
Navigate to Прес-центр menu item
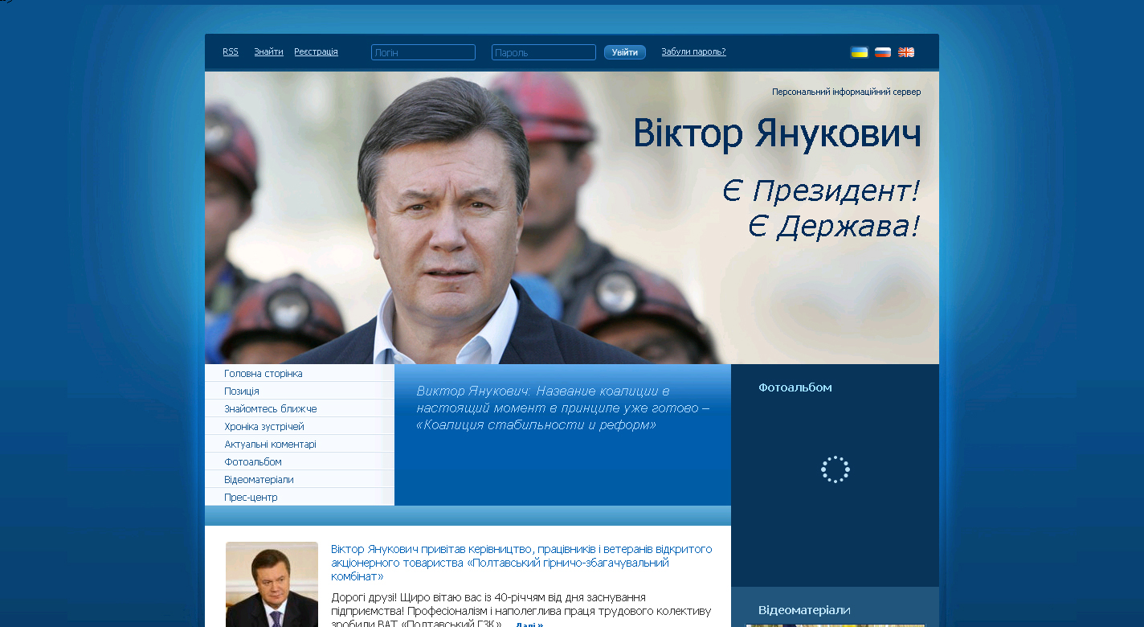coord(251,498)
